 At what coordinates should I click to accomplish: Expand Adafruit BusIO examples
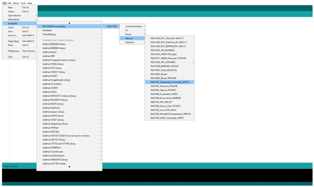69,52
